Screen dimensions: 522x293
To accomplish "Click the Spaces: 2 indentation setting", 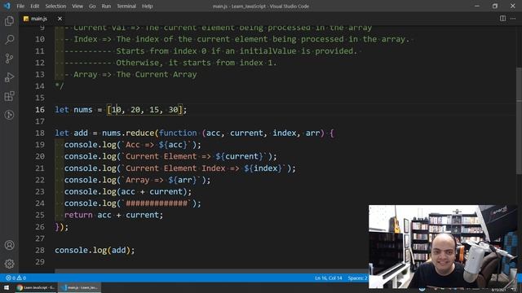I will 357,278.
